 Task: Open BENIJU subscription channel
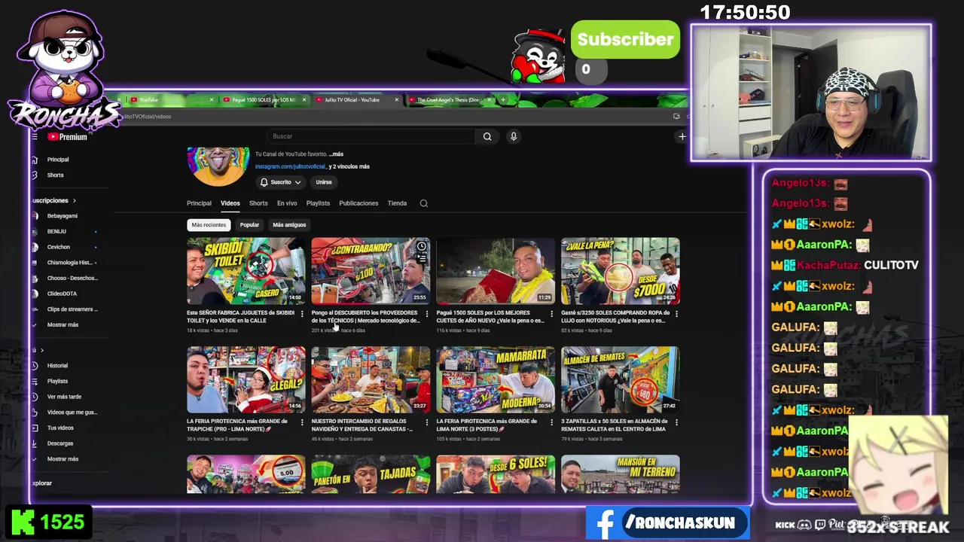pos(56,231)
